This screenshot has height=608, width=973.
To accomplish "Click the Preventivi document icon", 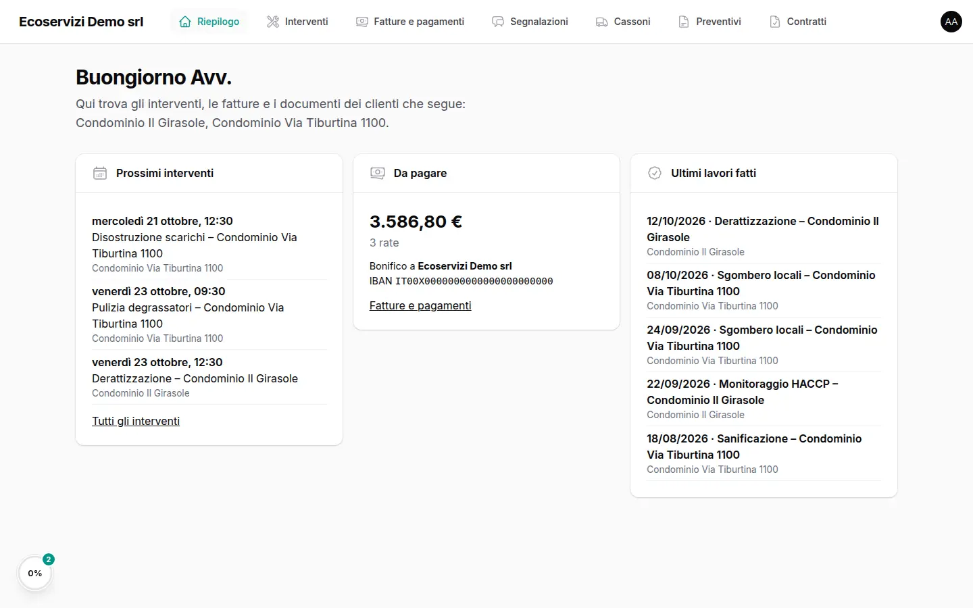I will [684, 22].
